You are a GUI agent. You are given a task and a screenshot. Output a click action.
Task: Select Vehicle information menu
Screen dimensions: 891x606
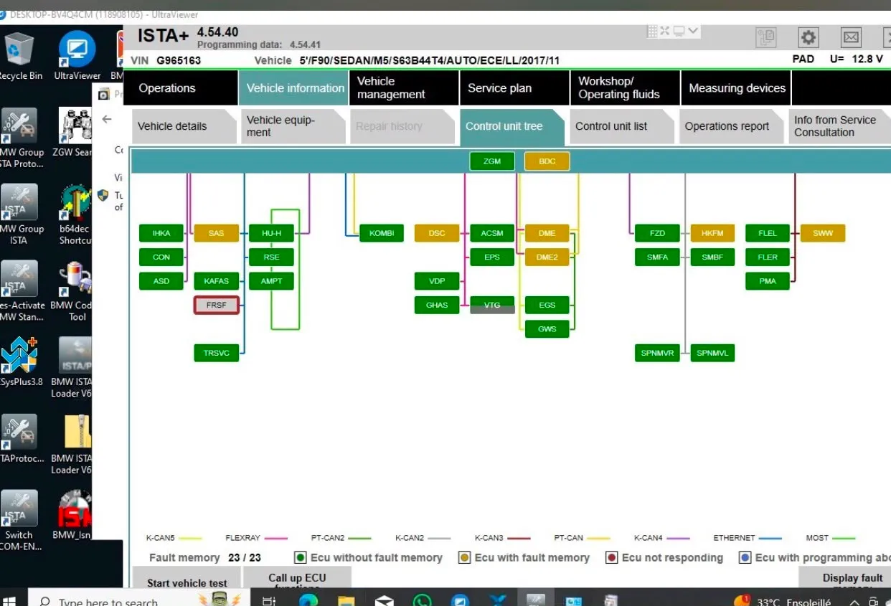[295, 88]
